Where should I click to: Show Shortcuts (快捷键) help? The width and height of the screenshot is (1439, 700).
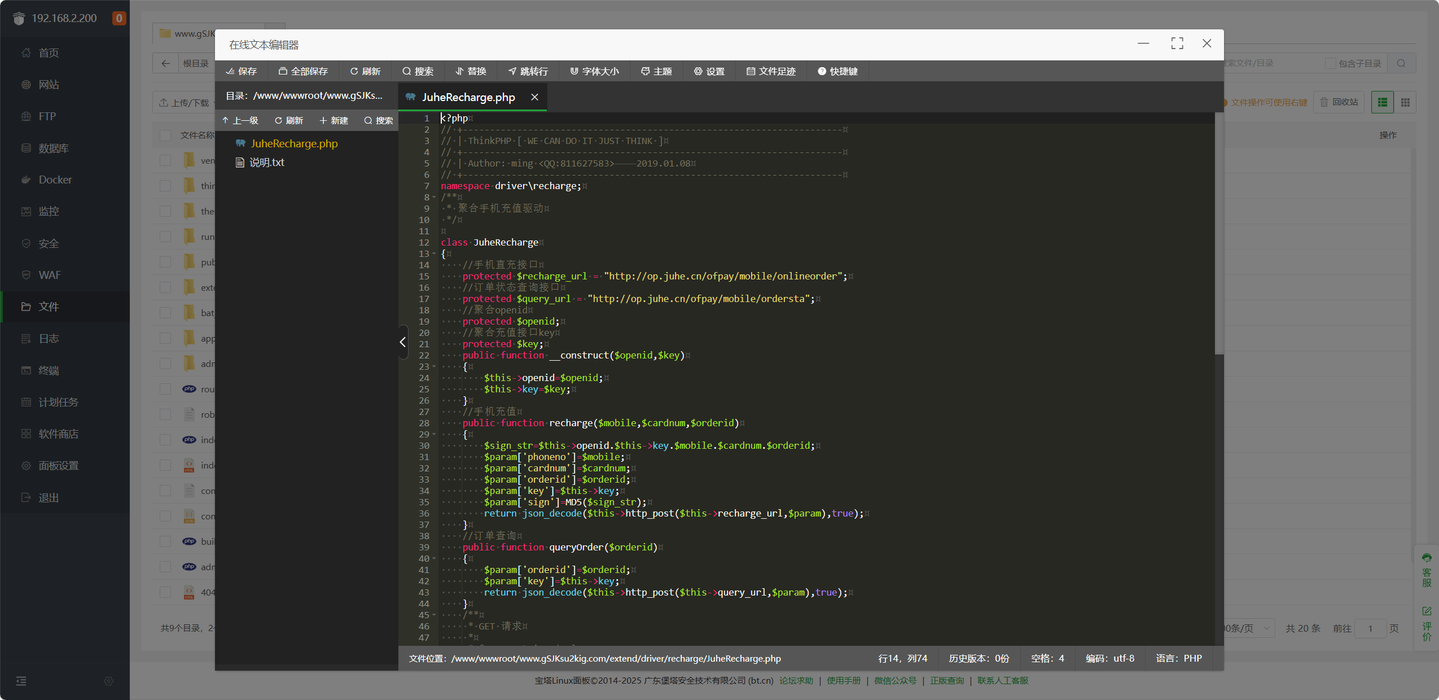(837, 71)
